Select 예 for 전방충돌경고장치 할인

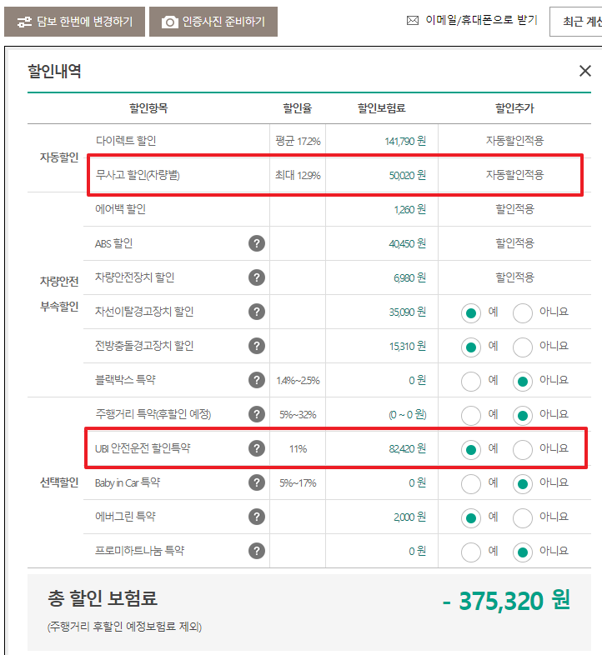coord(471,347)
